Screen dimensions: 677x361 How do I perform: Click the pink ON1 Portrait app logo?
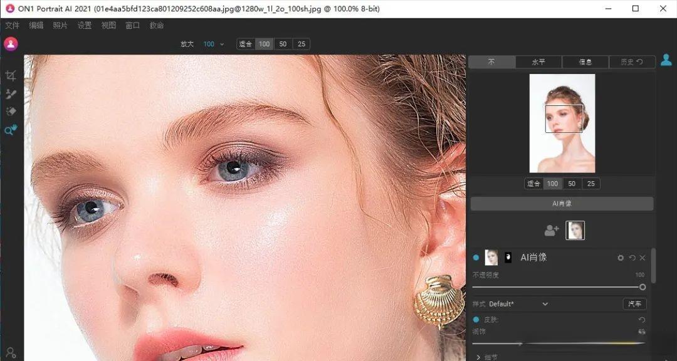(11, 44)
